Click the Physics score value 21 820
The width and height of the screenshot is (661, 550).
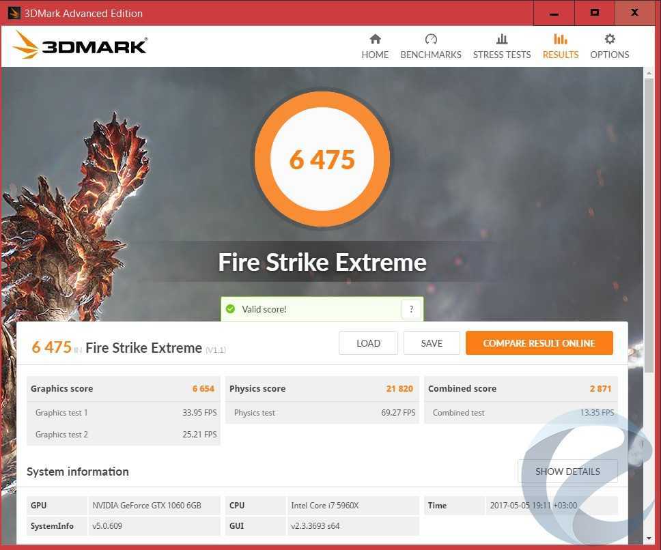[x=399, y=388]
